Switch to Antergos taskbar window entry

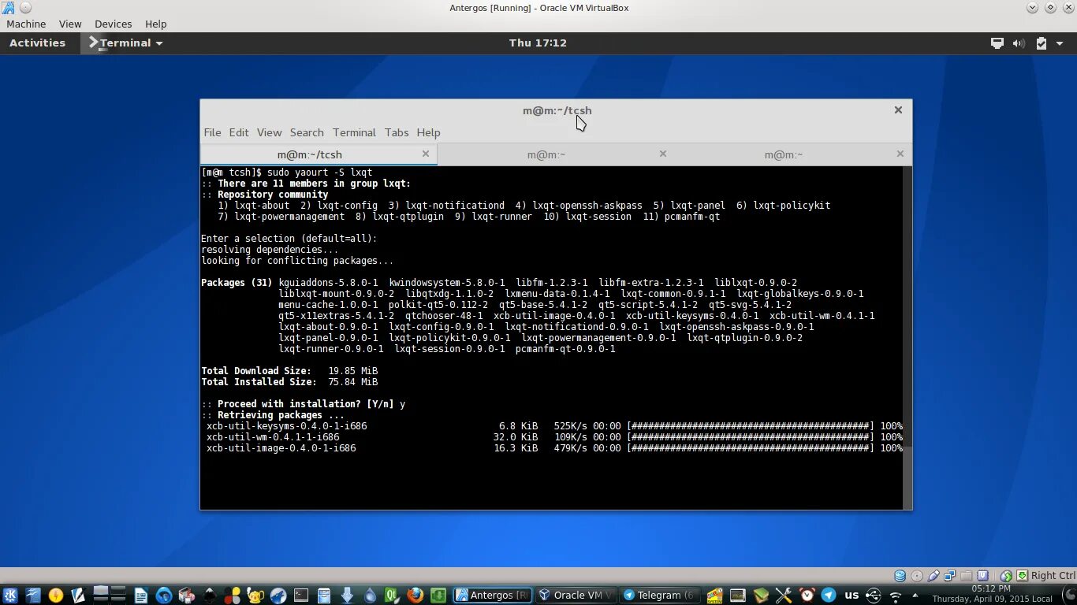pyautogui.click(x=493, y=596)
